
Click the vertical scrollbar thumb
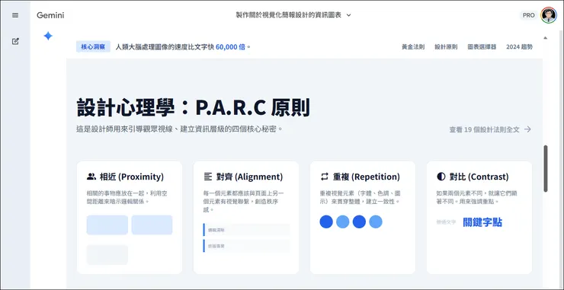[x=546, y=168]
